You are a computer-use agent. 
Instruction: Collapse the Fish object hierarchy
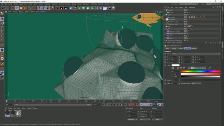[165, 29]
